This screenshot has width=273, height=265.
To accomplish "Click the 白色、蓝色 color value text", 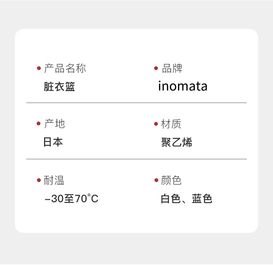I will point(186,199).
